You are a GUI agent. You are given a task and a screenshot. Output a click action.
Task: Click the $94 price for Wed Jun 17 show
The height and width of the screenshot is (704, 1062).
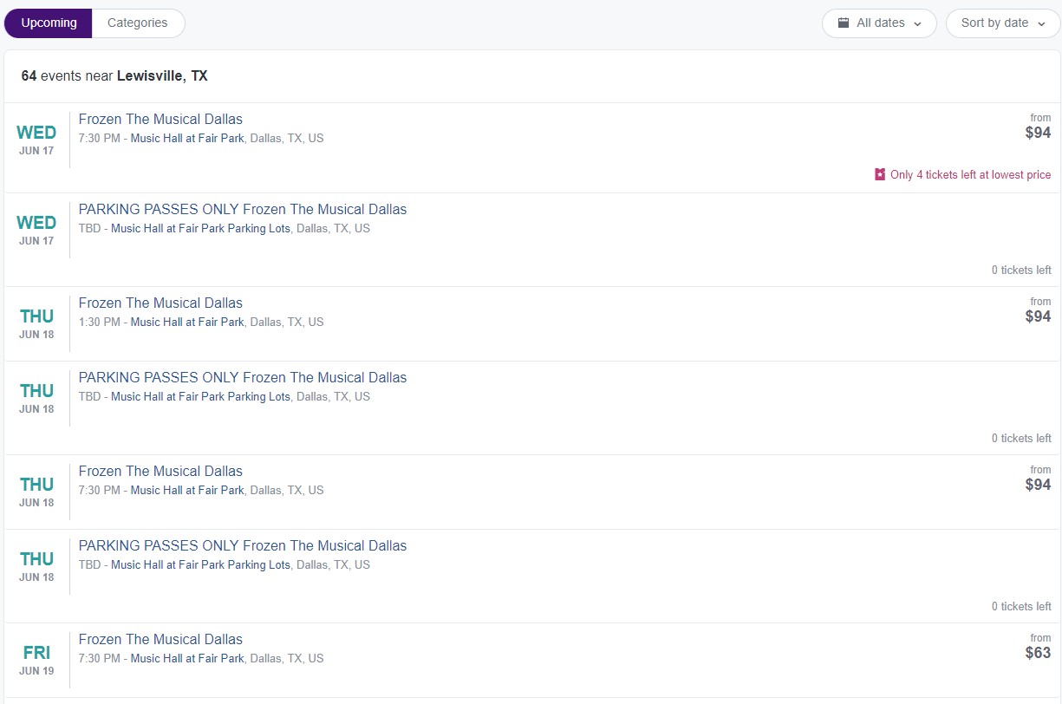tap(1038, 133)
